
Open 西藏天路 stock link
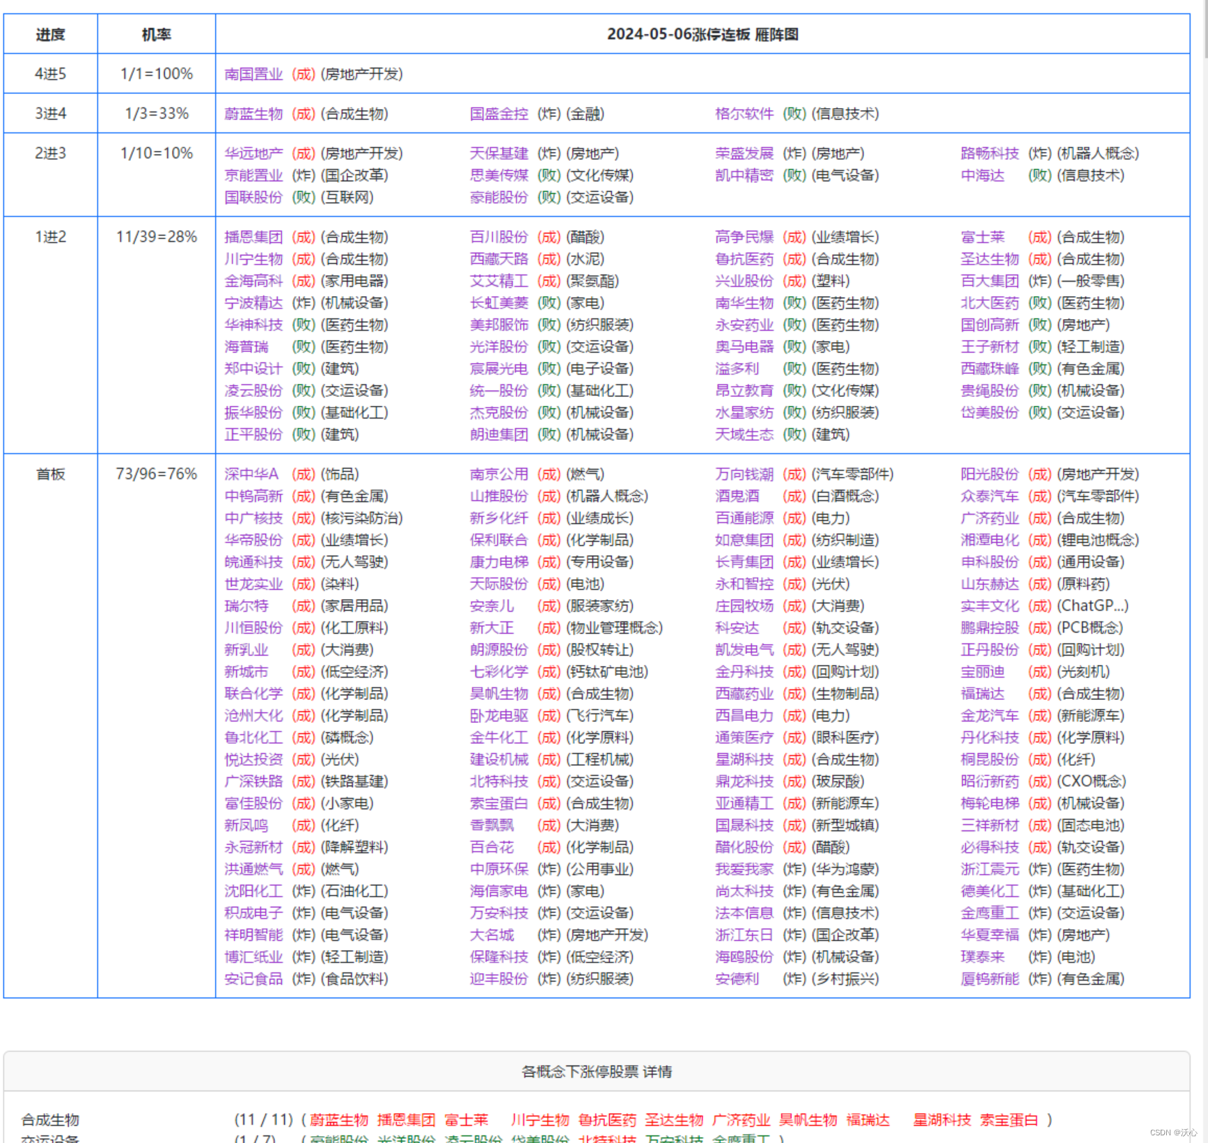pos(499,259)
